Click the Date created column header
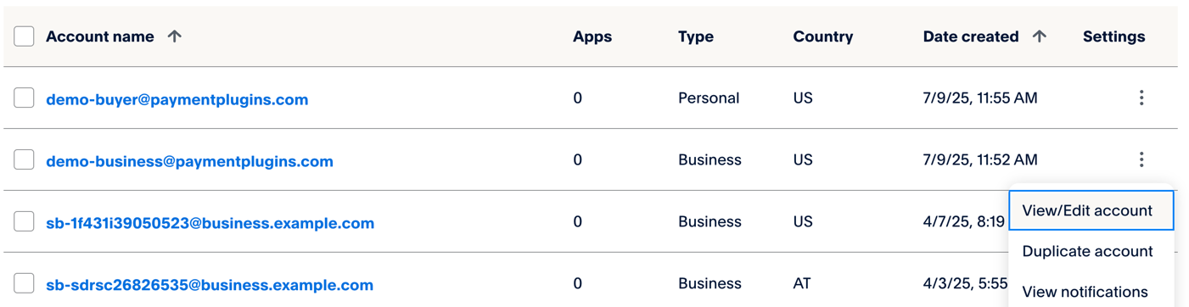 pyautogui.click(x=971, y=36)
